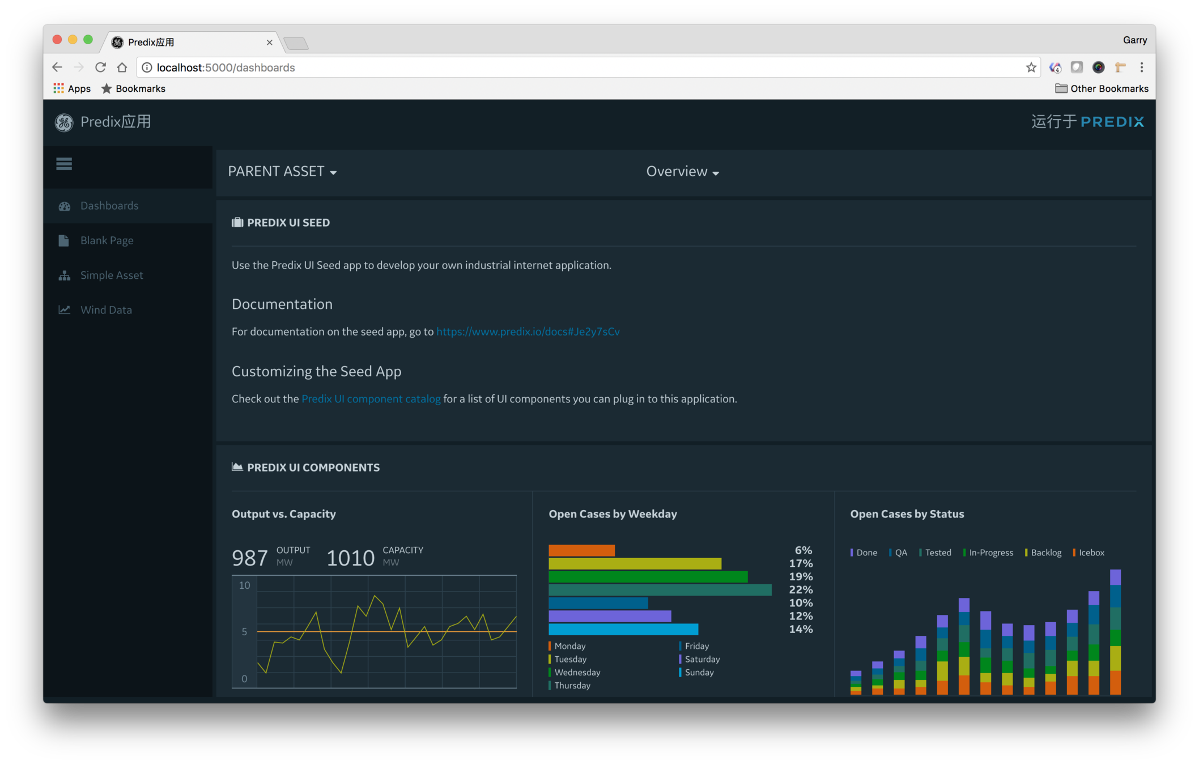
Task: Toggle Backlog series in status legend
Action: pos(1045,552)
